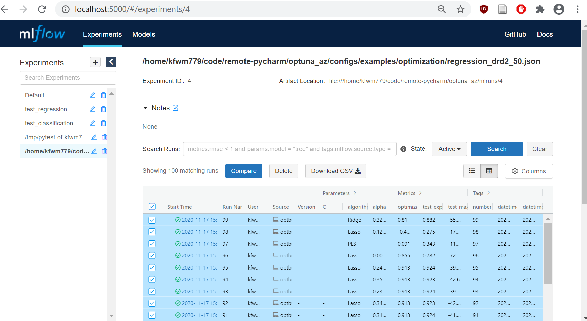Click the MLflow logo
This screenshot has height=321, width=587.
coord(42,34)
